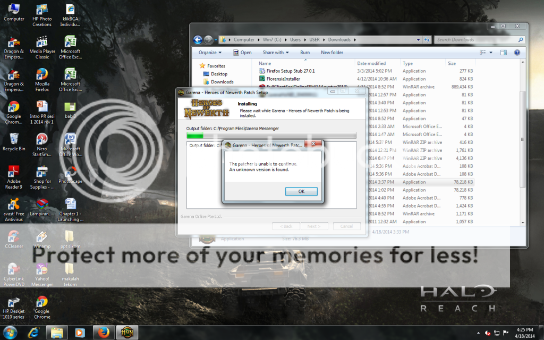The height and width of the screenshot is (340, 544).
Task: Open ppt sikom folder on desktop
Action: click(x=70, y=240)
